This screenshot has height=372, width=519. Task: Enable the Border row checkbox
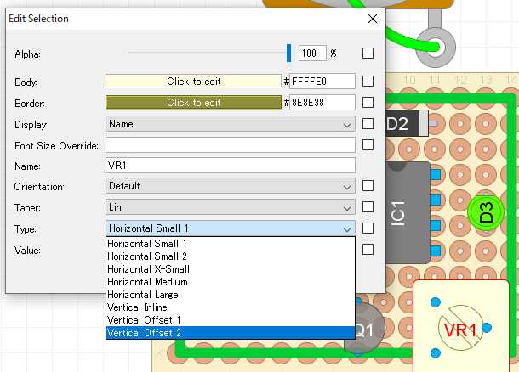click(x=368, y=103)
